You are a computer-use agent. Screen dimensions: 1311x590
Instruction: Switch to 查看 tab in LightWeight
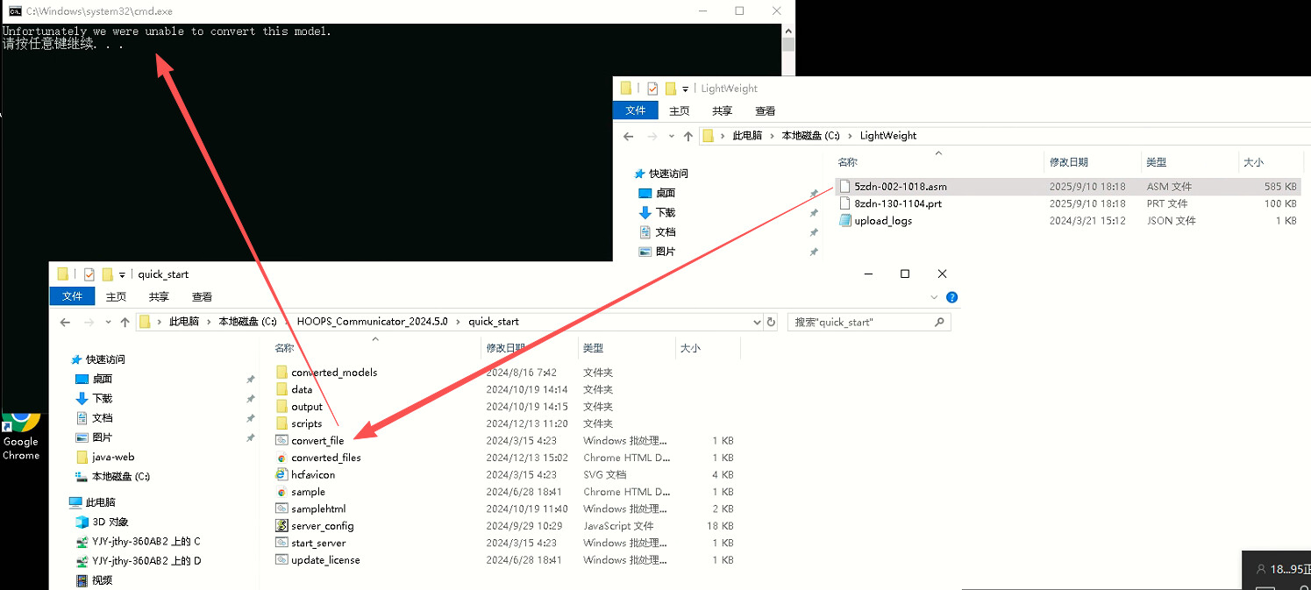click(765, 110)
